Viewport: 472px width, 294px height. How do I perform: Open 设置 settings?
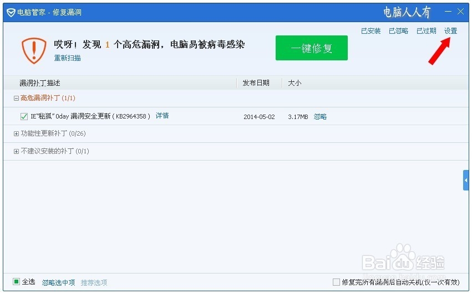[450, 31]
